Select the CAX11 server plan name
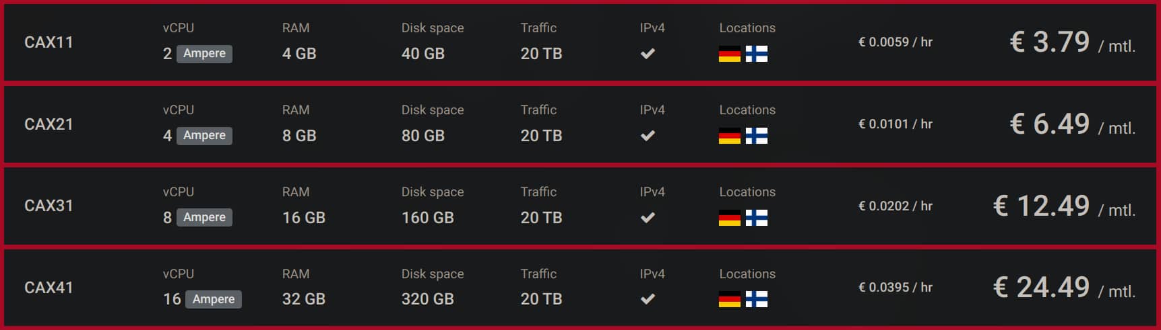The width and height of the screenshot is (1161, 330). (49, 42)
